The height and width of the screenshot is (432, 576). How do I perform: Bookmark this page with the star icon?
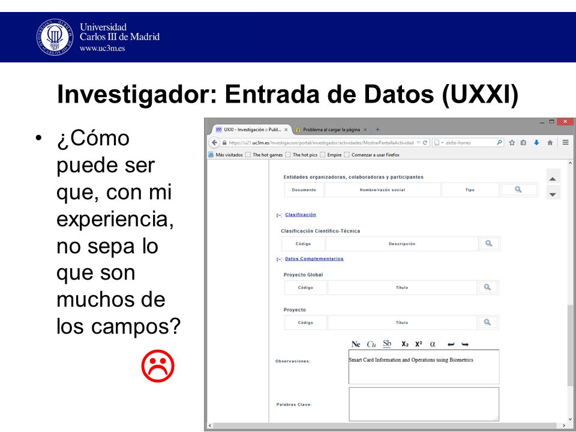coord(512,143)
